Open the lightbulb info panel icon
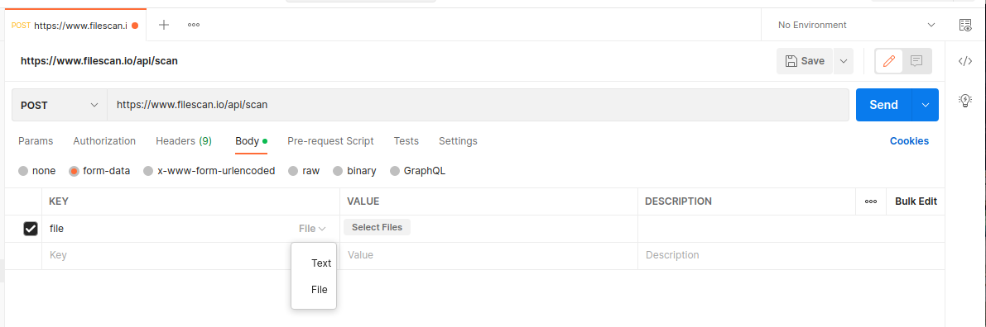 (x=965, y=100)
